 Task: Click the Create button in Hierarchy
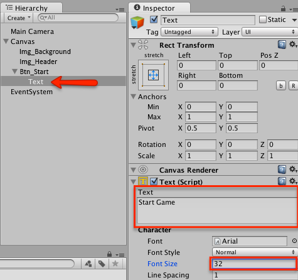coord(18,18)
